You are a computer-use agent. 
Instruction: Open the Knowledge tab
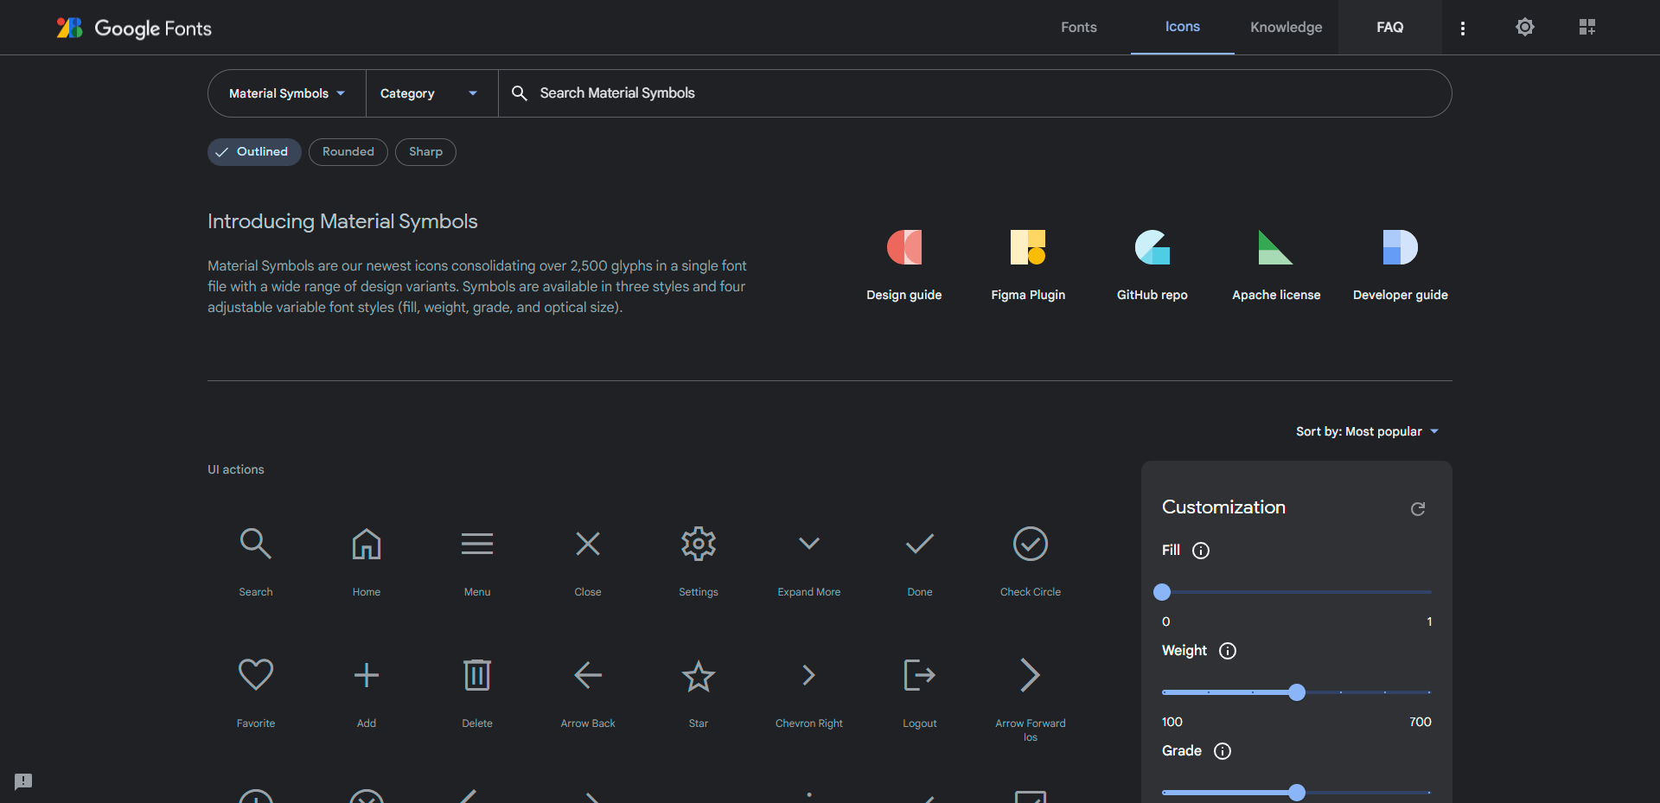tap(1286, 28)
